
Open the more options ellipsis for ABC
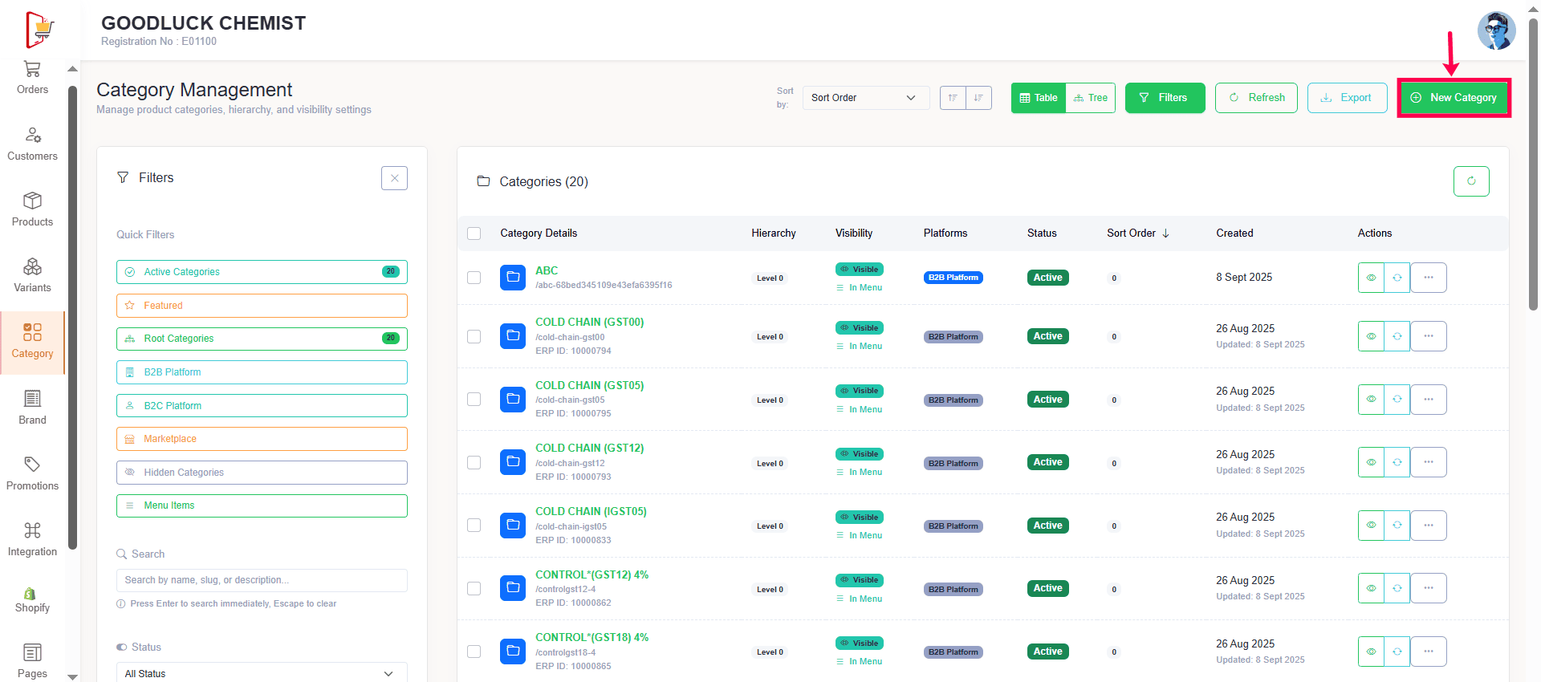1428,278
